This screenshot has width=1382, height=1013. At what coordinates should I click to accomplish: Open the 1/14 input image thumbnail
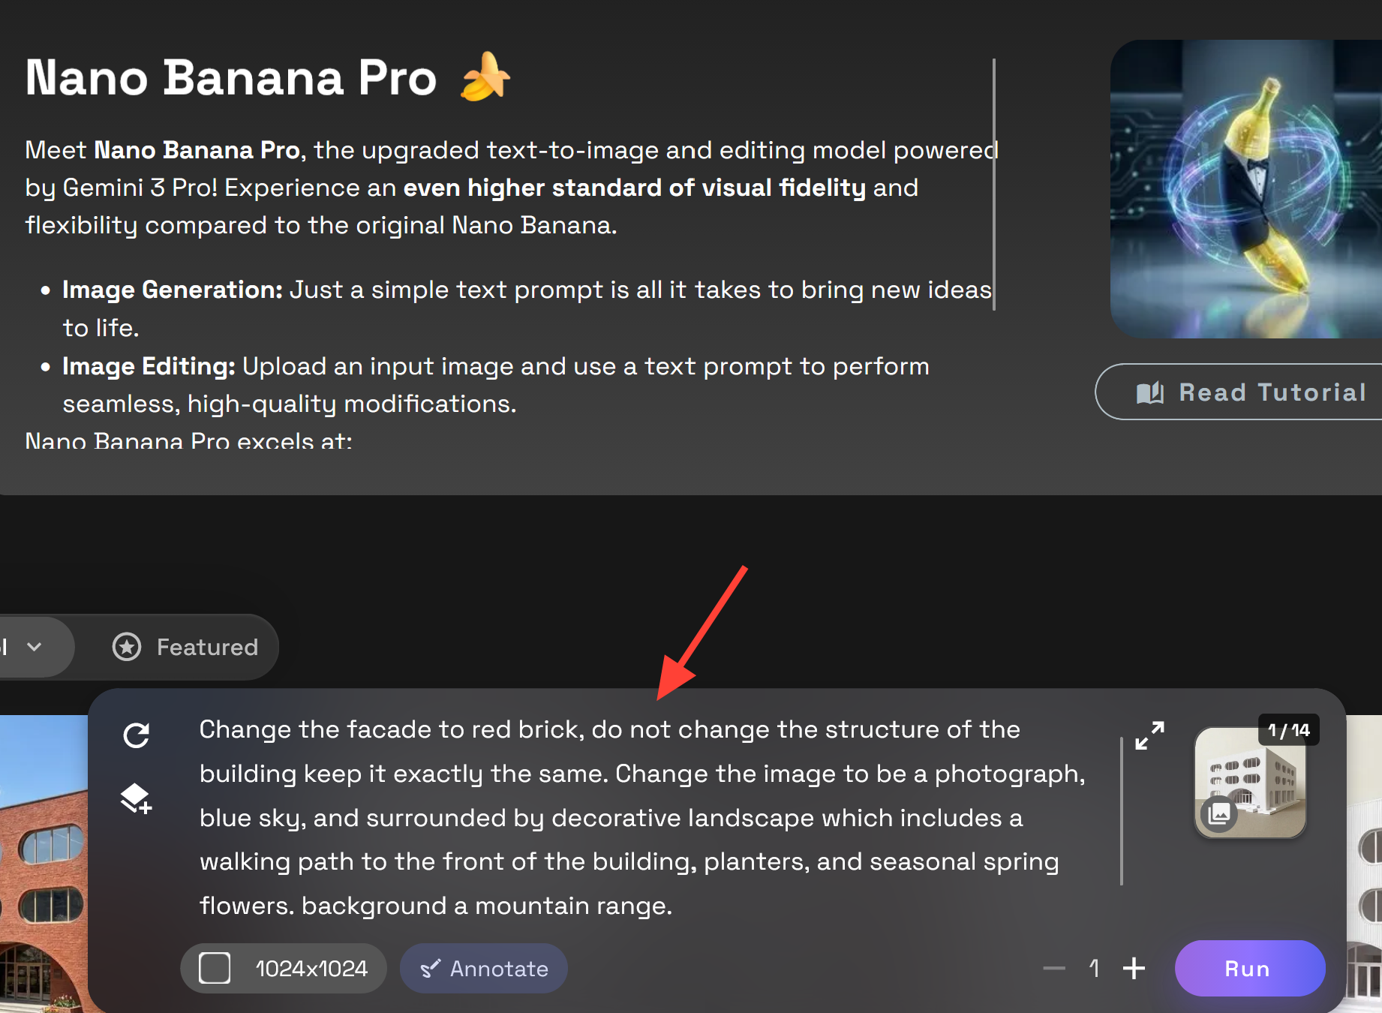pyautogui.click(x=1250, y=783)
